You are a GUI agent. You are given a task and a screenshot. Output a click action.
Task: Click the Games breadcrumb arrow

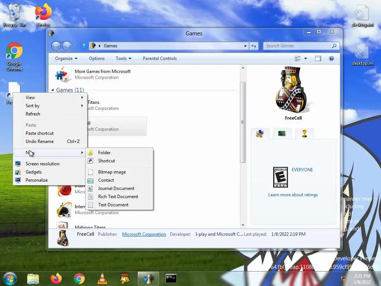tap(99, 46)
